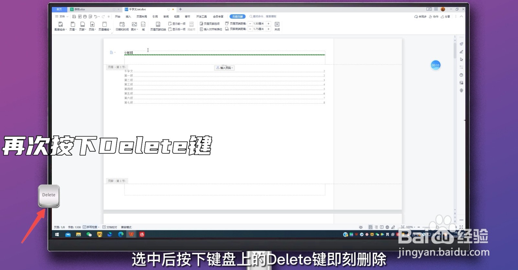Click the print preview icon
Image resolution: width=518 pixels, height=270 pixels.
click(x=90, y=16)
